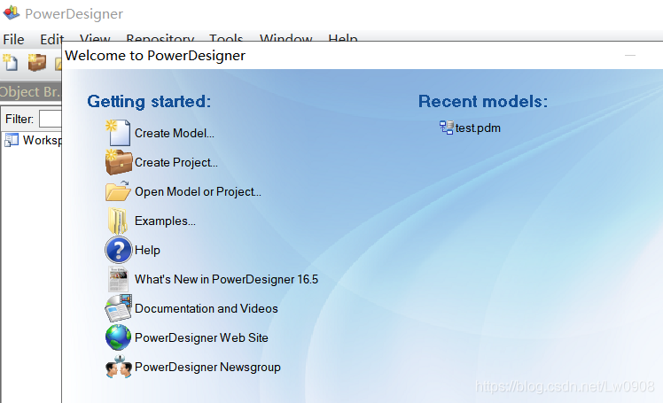Select the Create Project... link
The image size is (663, 403).
coord(175,162)
